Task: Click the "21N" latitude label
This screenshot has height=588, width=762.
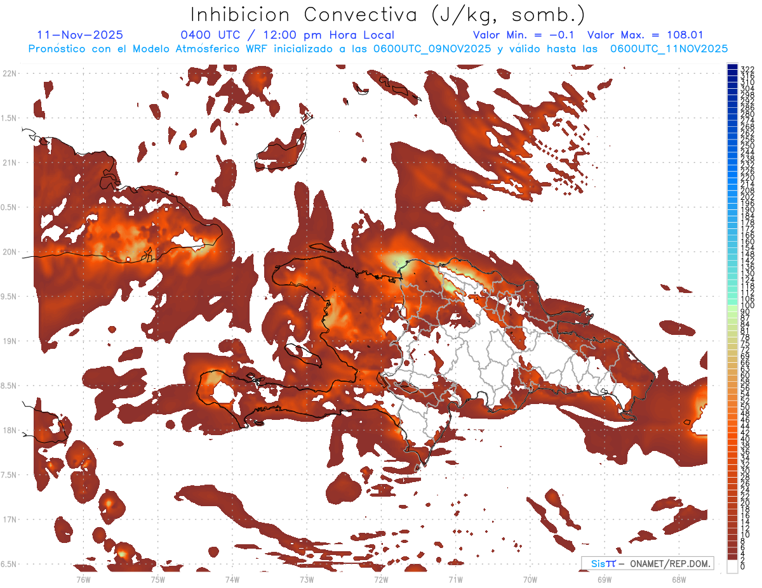Action: [x=10, y=162]
